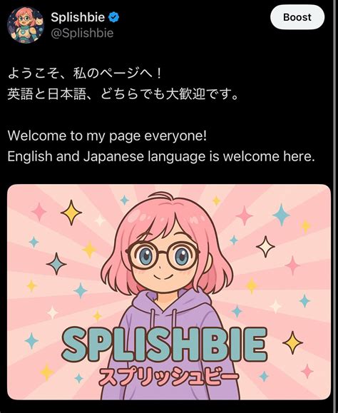
Task: Click the teal SPLISHBIE logo text
Action: [164, 345]
